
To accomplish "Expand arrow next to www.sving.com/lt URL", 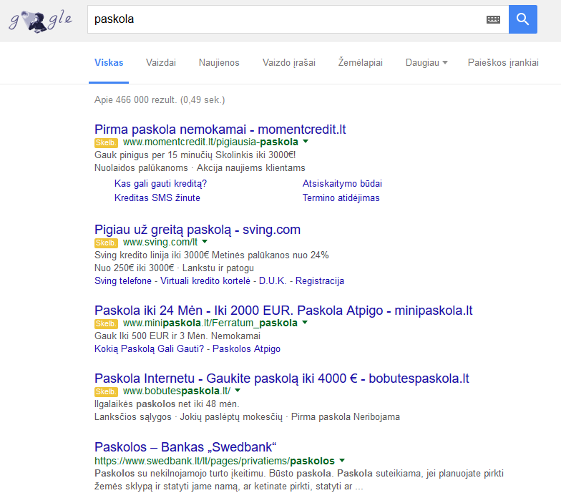I will pyautogui.click(x=205, y=242).
